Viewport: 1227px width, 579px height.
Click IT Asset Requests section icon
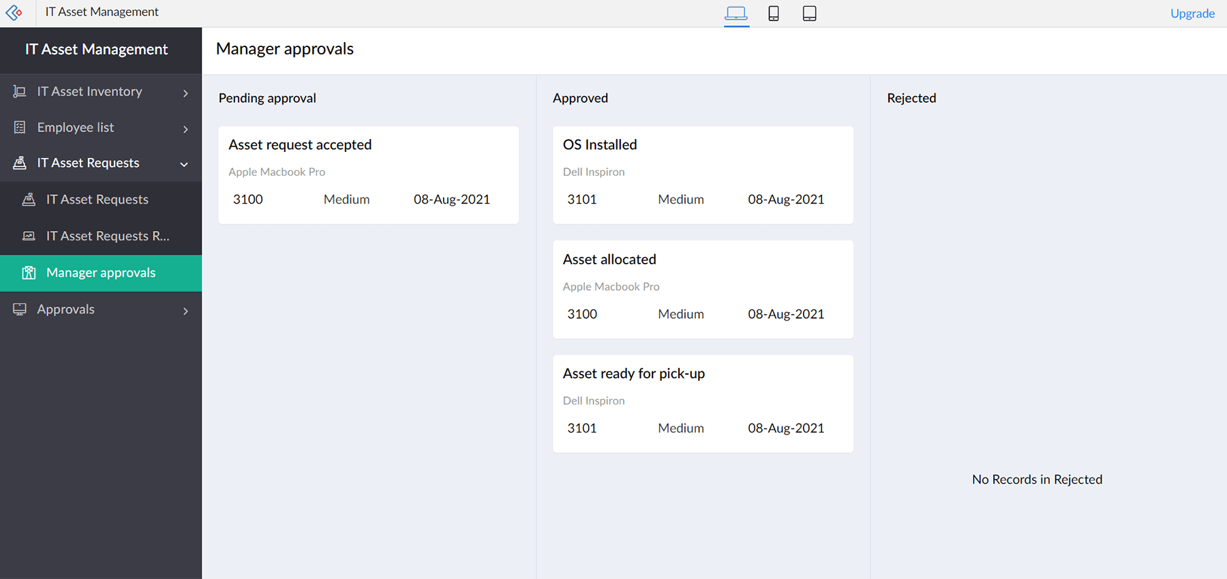[x=20, y=163]
